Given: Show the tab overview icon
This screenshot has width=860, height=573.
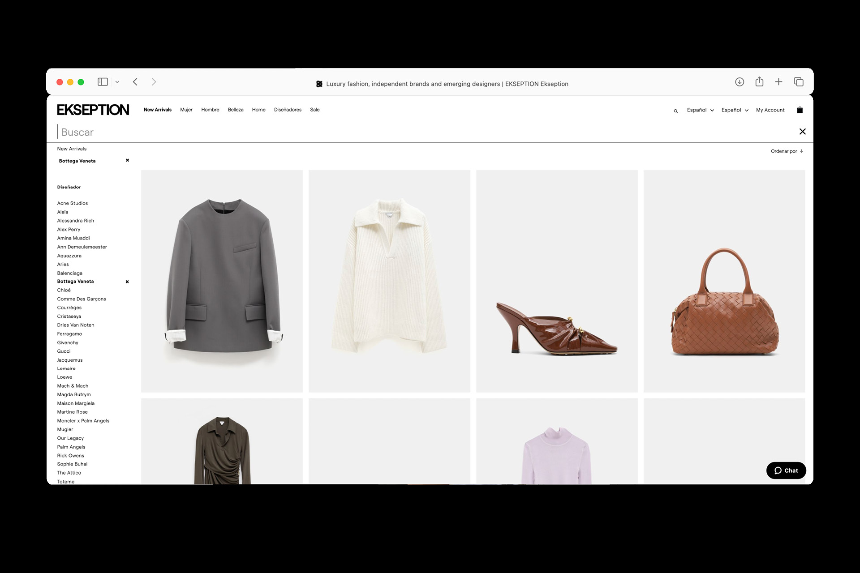Looking at the screenshot, I should point(799,82).
